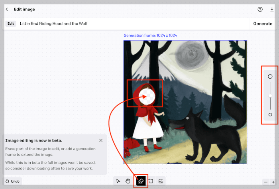This screenshot has width=279, height=189.
Task: Zoom out with the minus button
Action: pyautogui.click(x=266, y=182)
